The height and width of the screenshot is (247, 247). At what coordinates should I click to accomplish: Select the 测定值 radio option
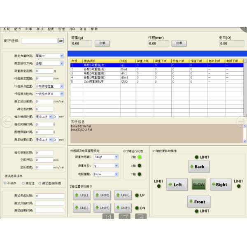[24, 183]
